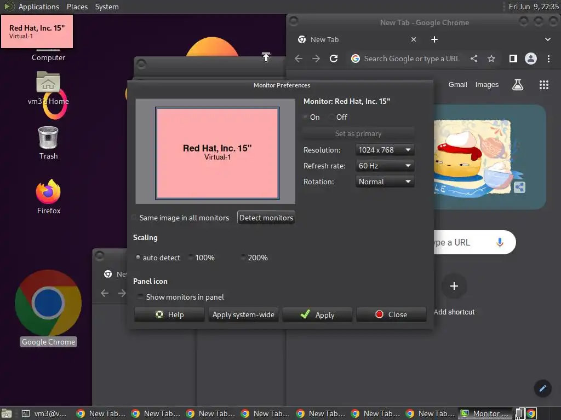Screen dimensions: 561x420
Task: Click the pink monitor preview rectangle
Action: coord(217,153)
